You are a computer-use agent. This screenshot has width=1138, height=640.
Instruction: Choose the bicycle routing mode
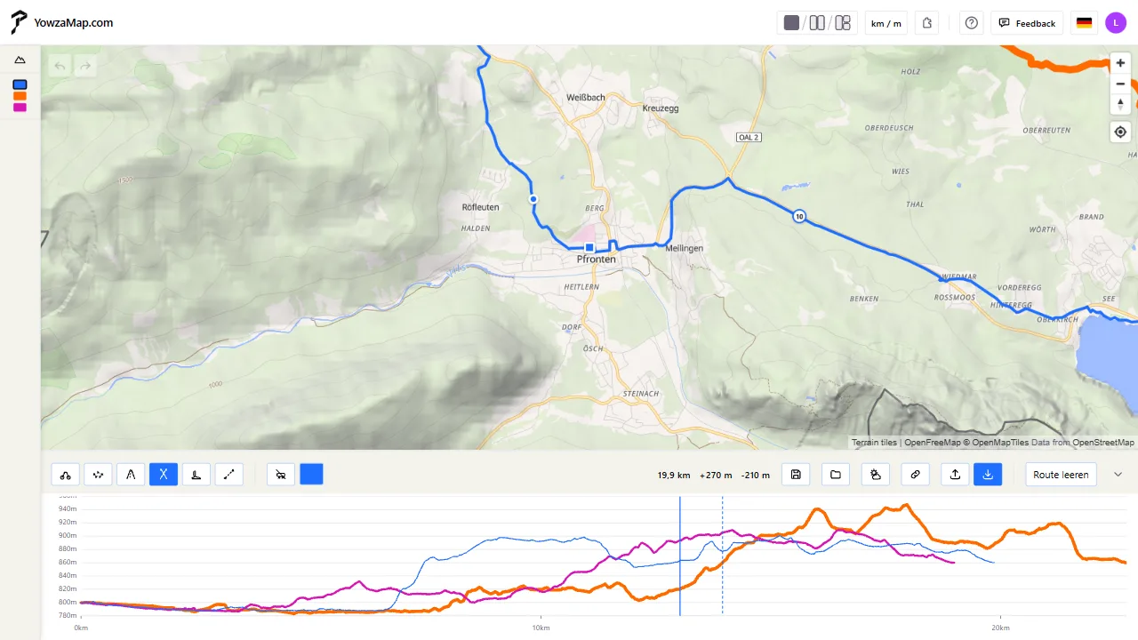(x=66, y=475)
